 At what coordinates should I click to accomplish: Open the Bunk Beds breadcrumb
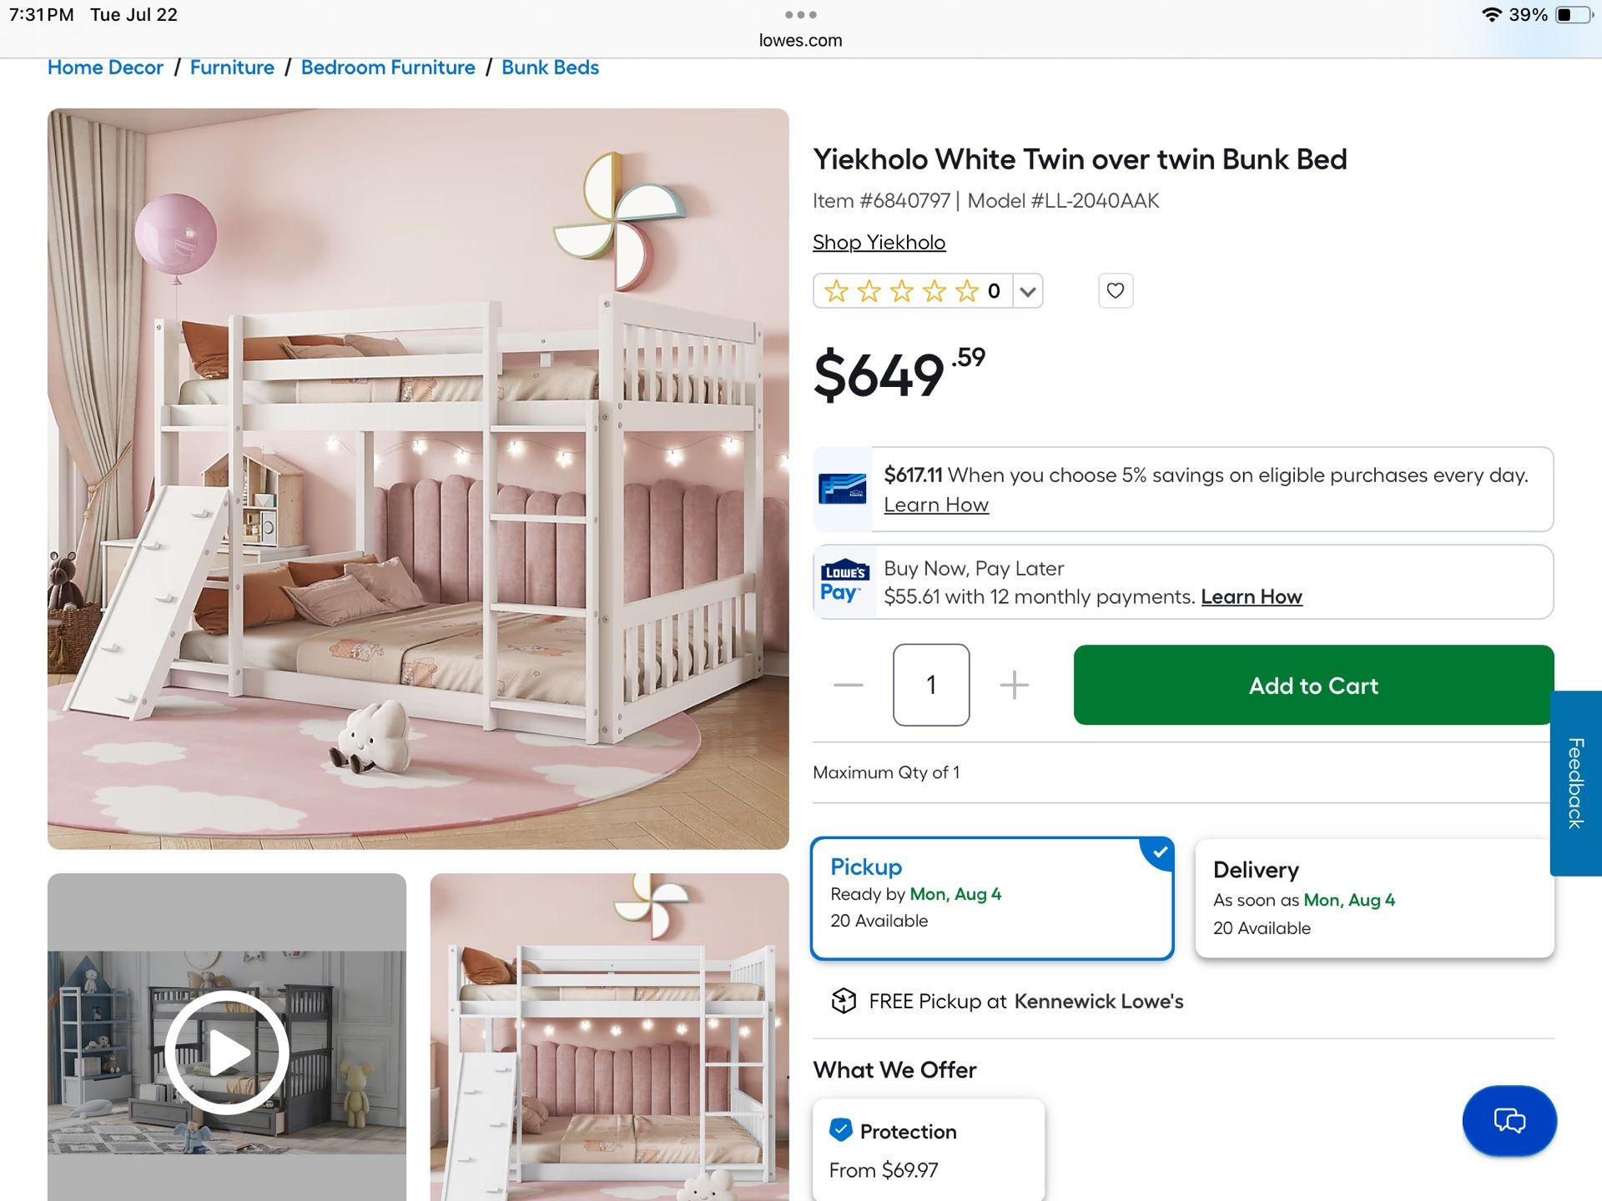(550, 68)
